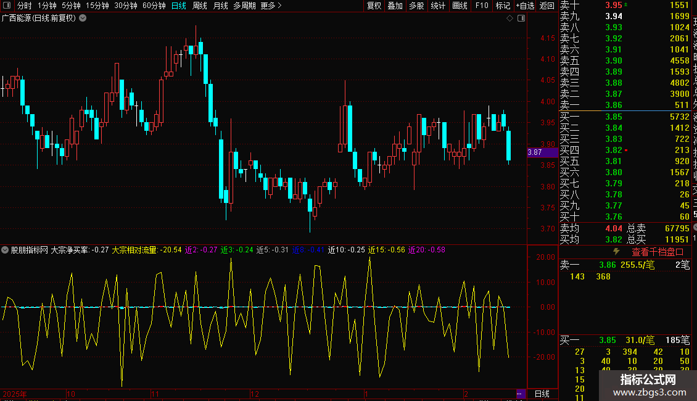Click the diamond icon in chart header
This screenshot has width=697, height=401.
[510, 19]
